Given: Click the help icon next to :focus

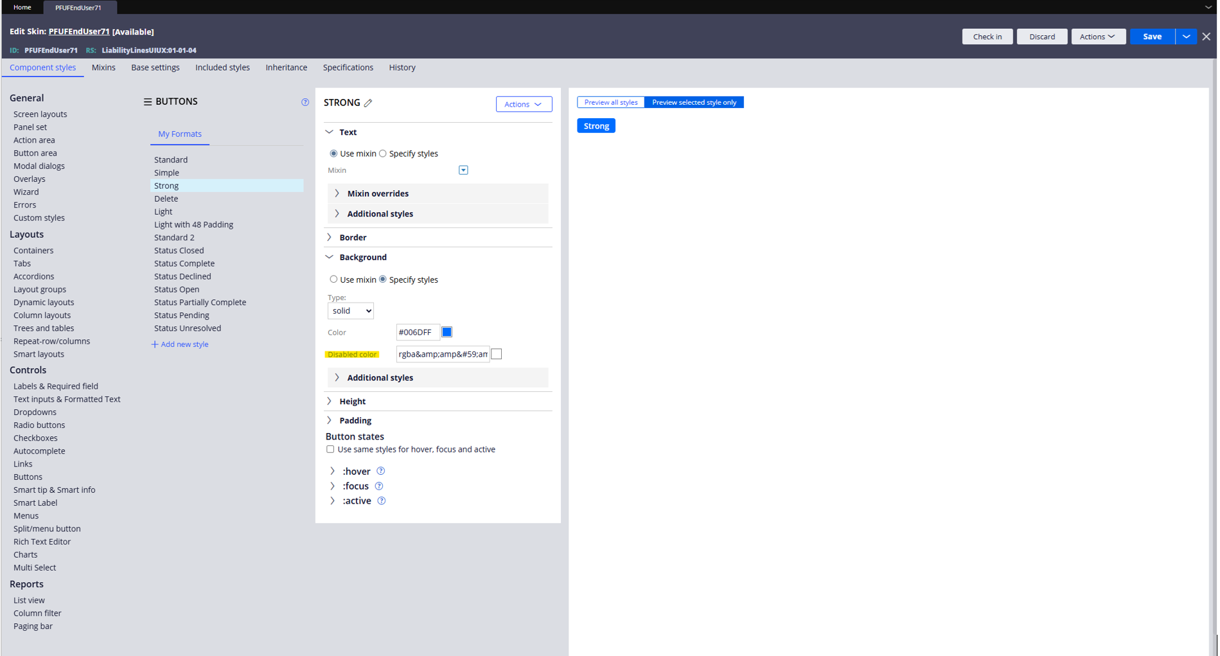Looking at the screenshot, I should [x=379, y=486].
